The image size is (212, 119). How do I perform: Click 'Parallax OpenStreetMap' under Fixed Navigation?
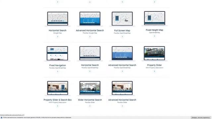coord(58,68)
